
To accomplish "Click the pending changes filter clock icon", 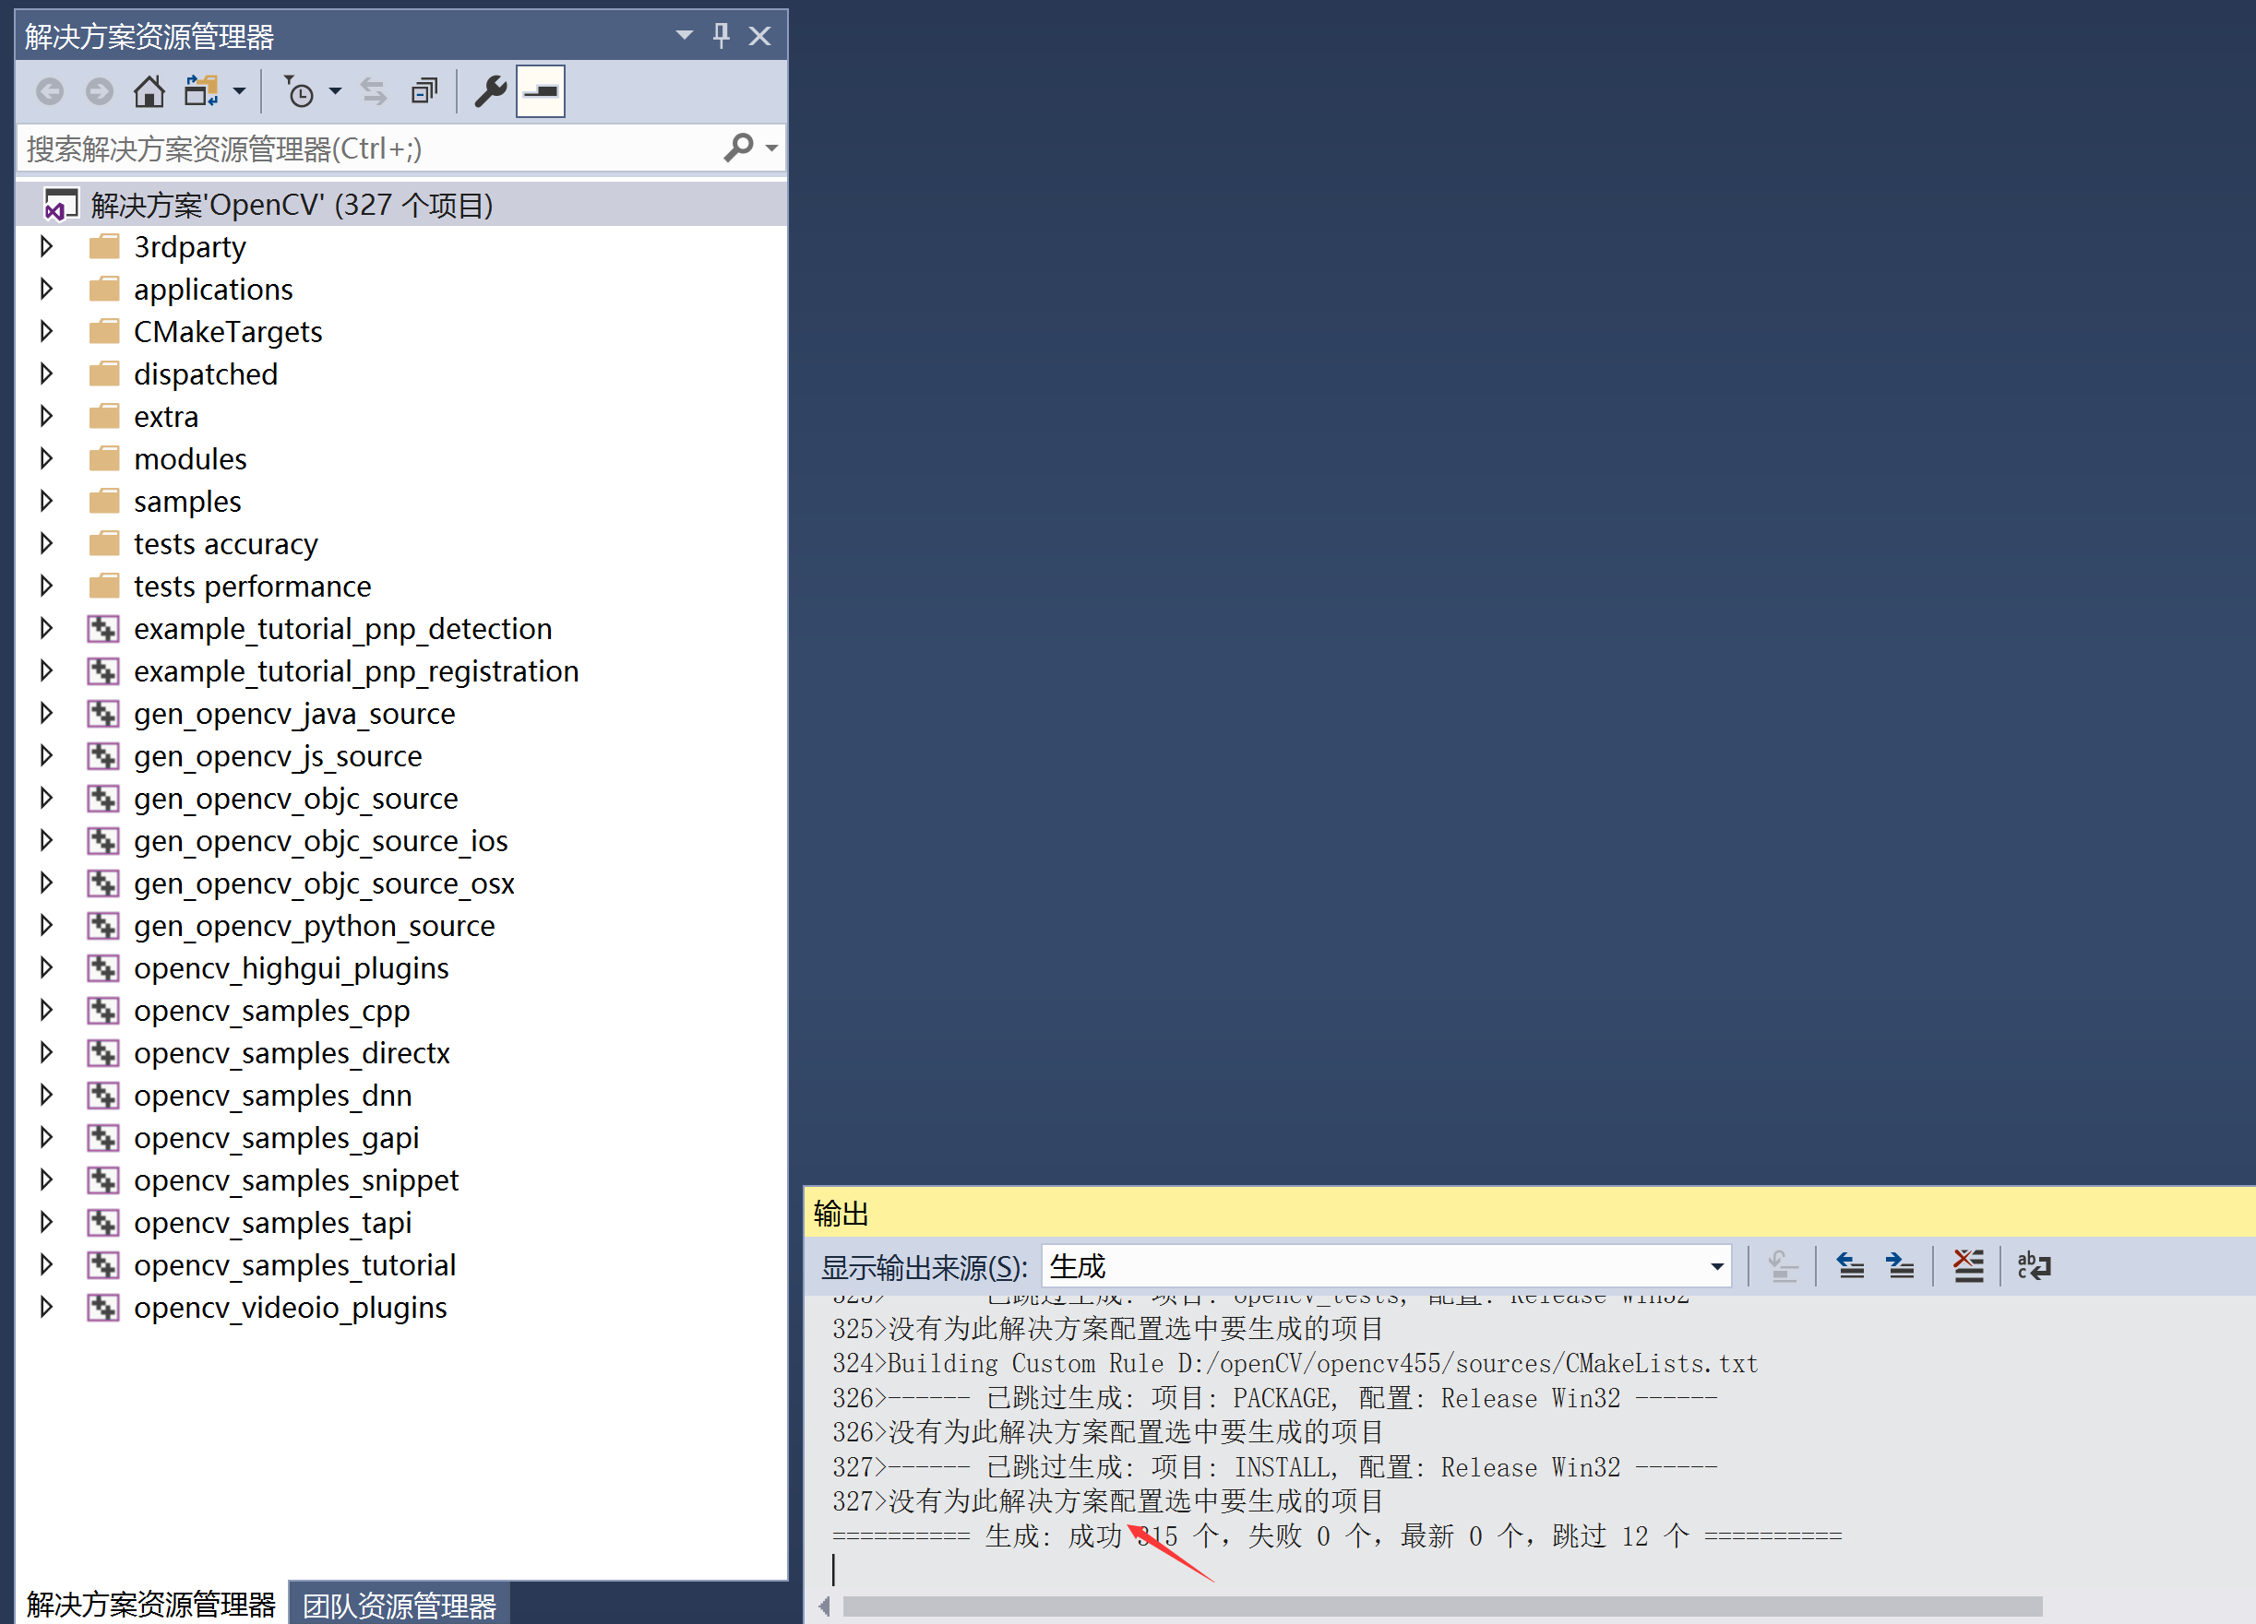I will [298, 91].
